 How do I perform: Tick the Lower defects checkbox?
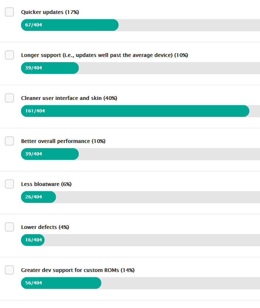(x=9, y=227)
